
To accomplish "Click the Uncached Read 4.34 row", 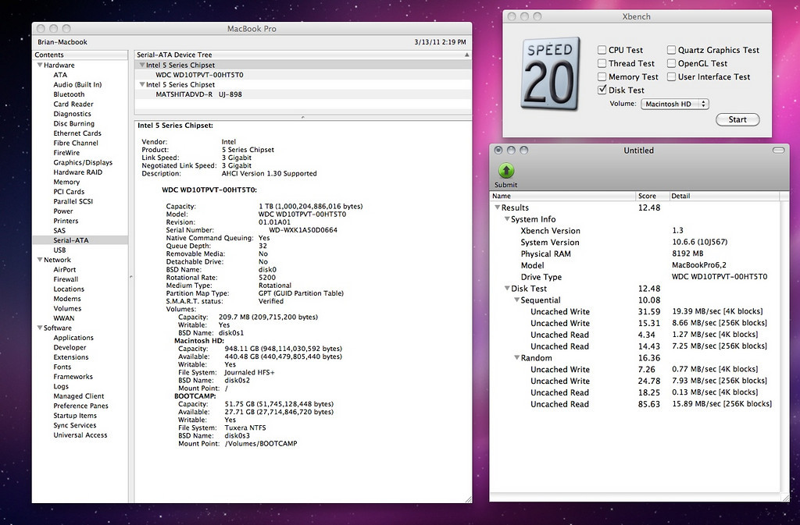I will (634, 335).
